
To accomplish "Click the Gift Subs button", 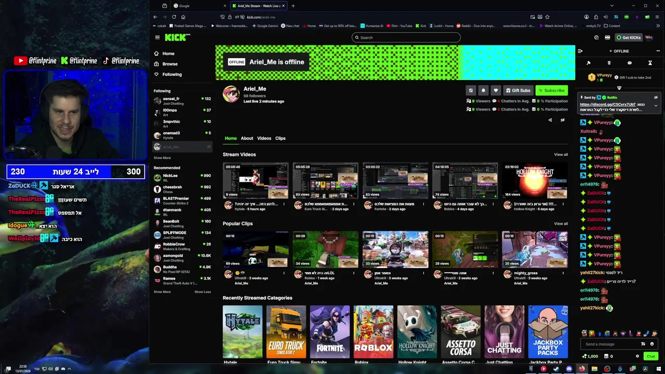I will pyautogui.click(x=518, y=90).
